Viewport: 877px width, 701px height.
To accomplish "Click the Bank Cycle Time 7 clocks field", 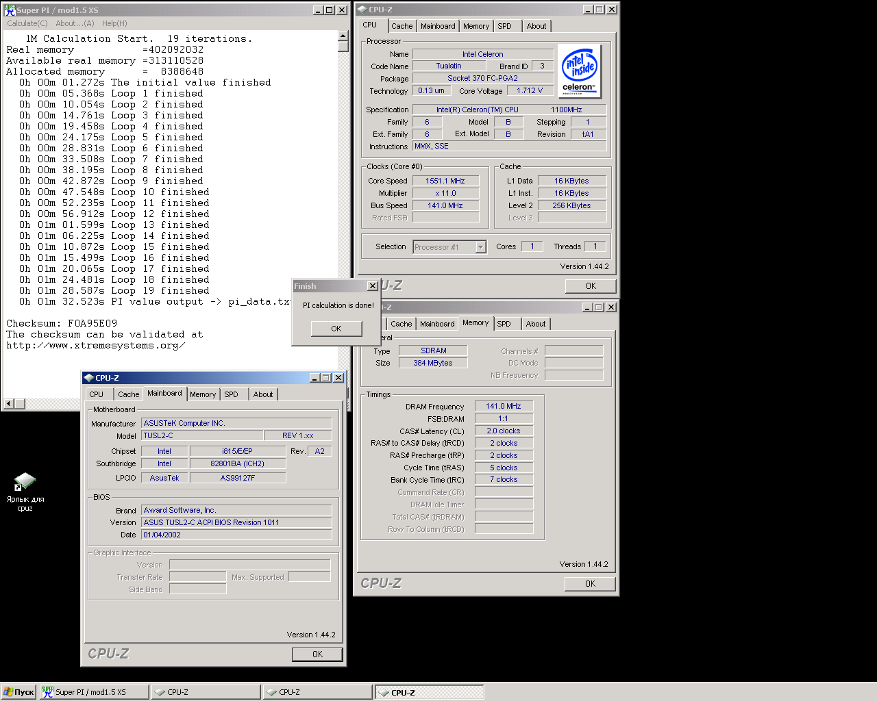I will (504, 479).
